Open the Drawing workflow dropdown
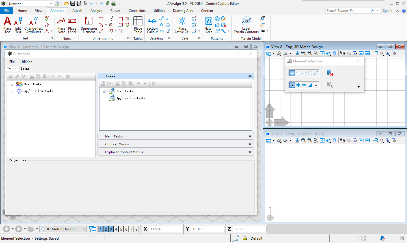The height and width of the screenshot is (243, 407). tap(51, 4)
